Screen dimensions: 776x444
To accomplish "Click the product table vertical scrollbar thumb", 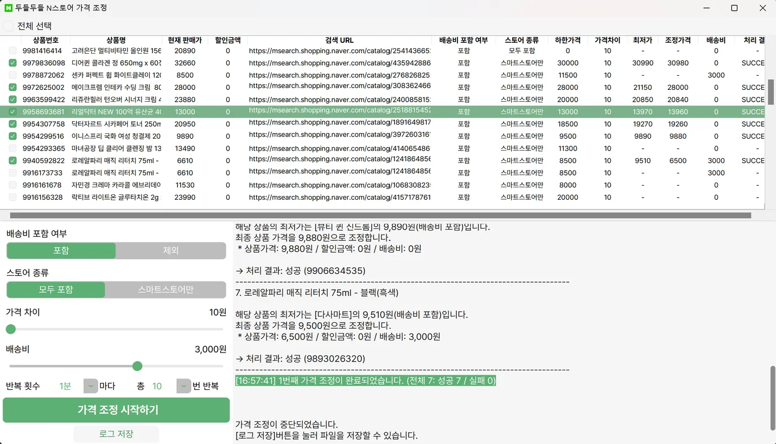I will [x=771, y=92].
